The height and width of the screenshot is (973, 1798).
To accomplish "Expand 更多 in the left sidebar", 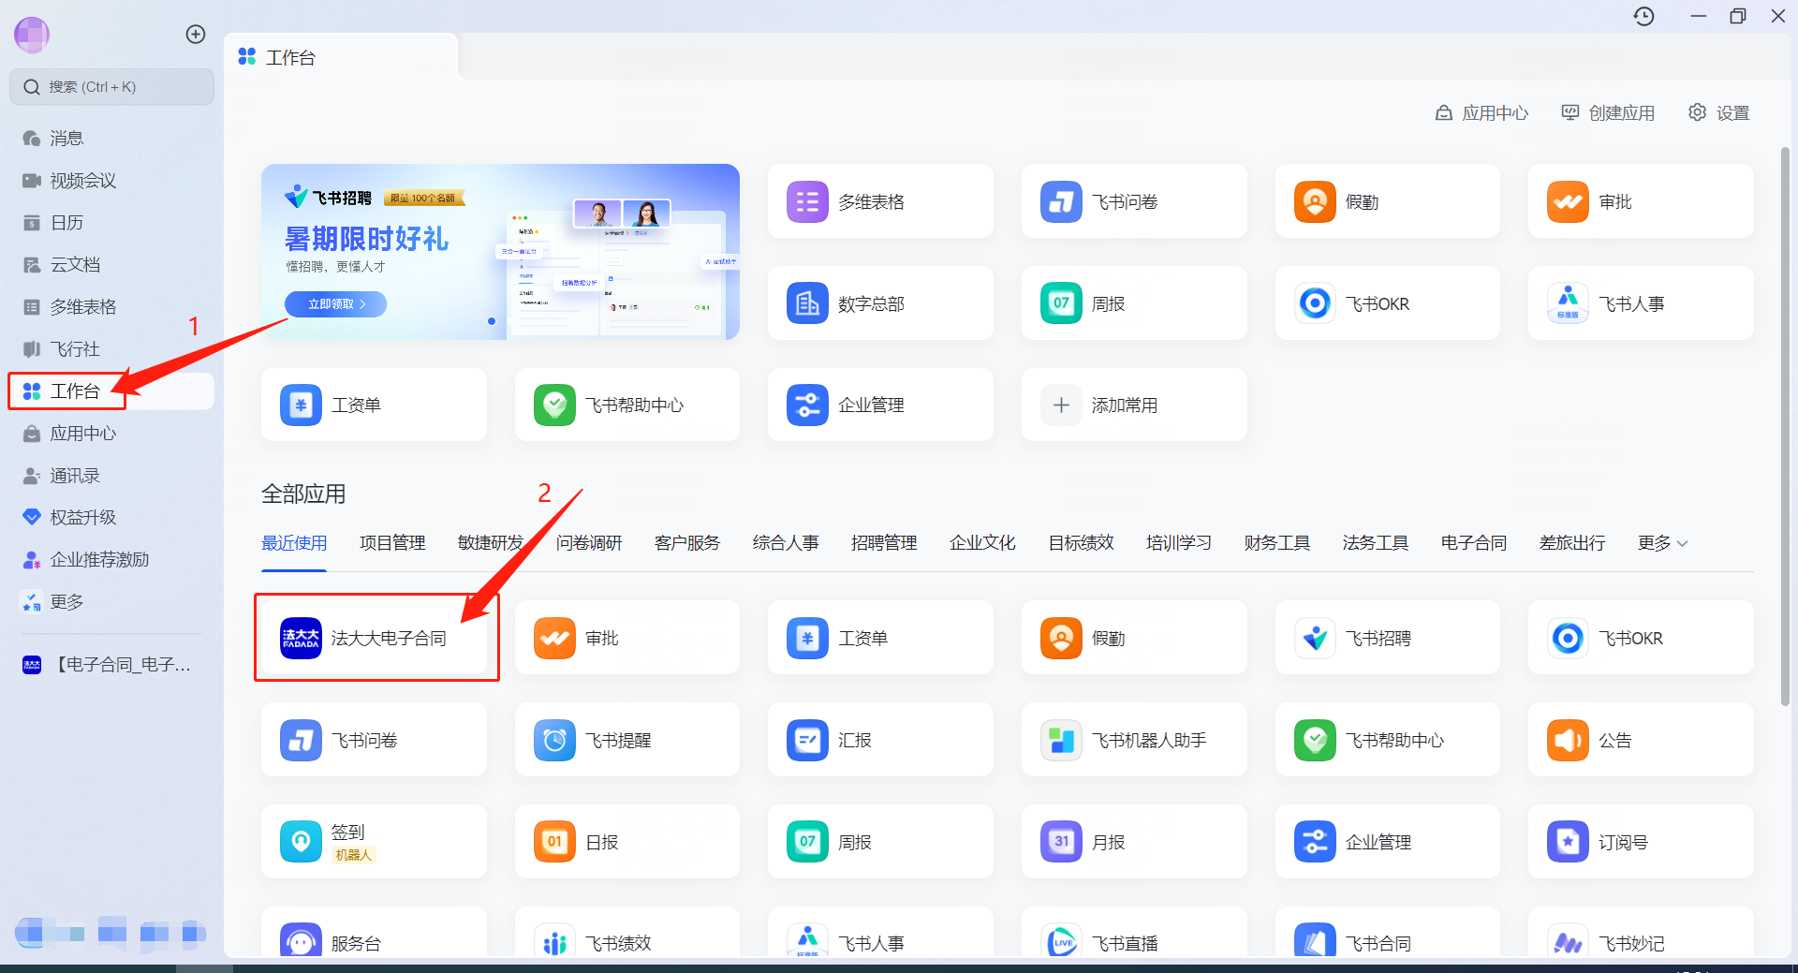I will point(66,602).
